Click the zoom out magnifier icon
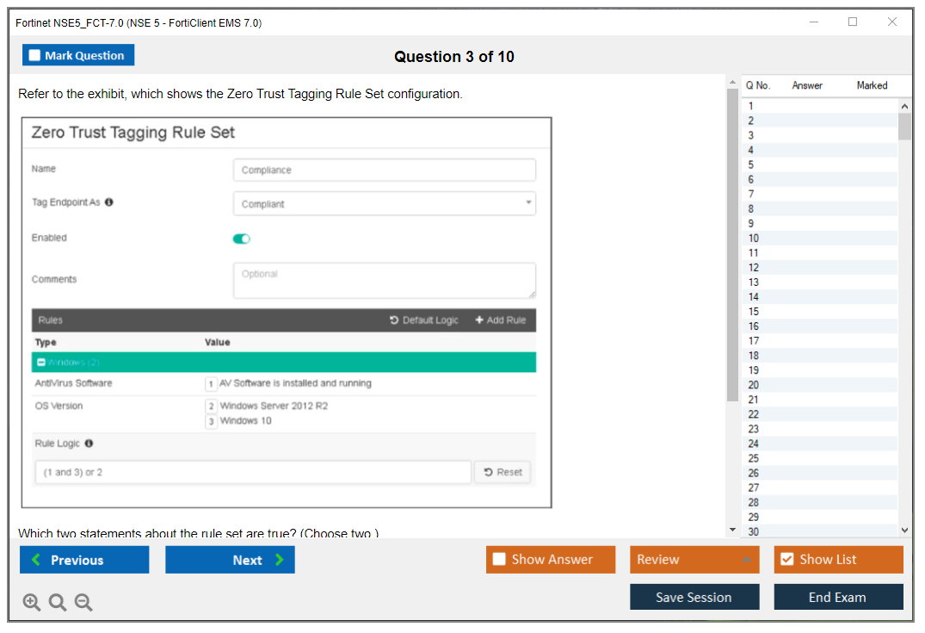This screenshot has height=633, width=925. (x=83, y=602)
